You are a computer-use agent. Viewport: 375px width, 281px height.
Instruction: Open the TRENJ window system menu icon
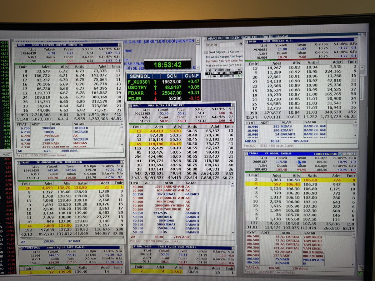coord(246,154)
